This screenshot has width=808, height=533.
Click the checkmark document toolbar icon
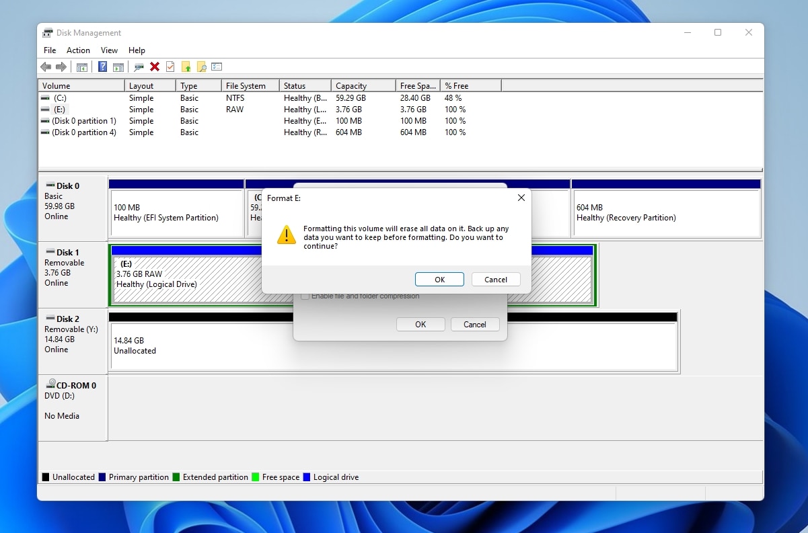point(170,67)
